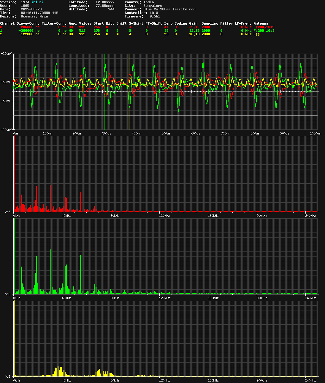
Task: Click the "Start" column header
Action: point(99,23)
